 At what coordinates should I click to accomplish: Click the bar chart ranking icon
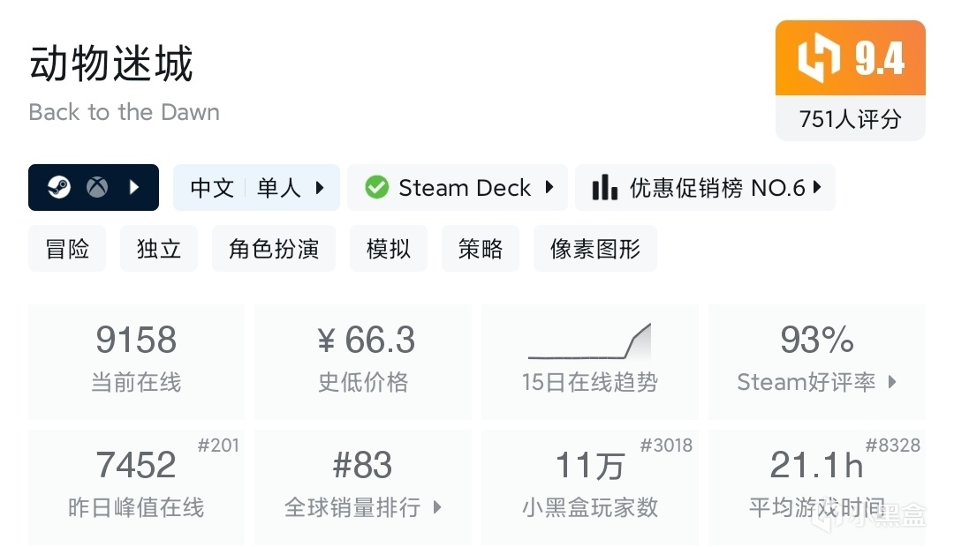point(604,187)
